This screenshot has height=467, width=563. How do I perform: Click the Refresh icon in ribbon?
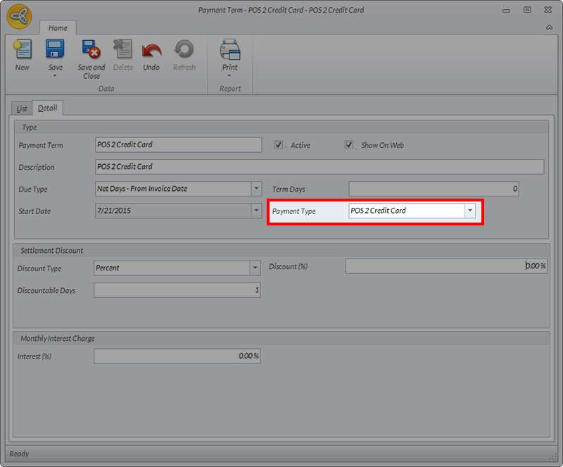point(184,50)
